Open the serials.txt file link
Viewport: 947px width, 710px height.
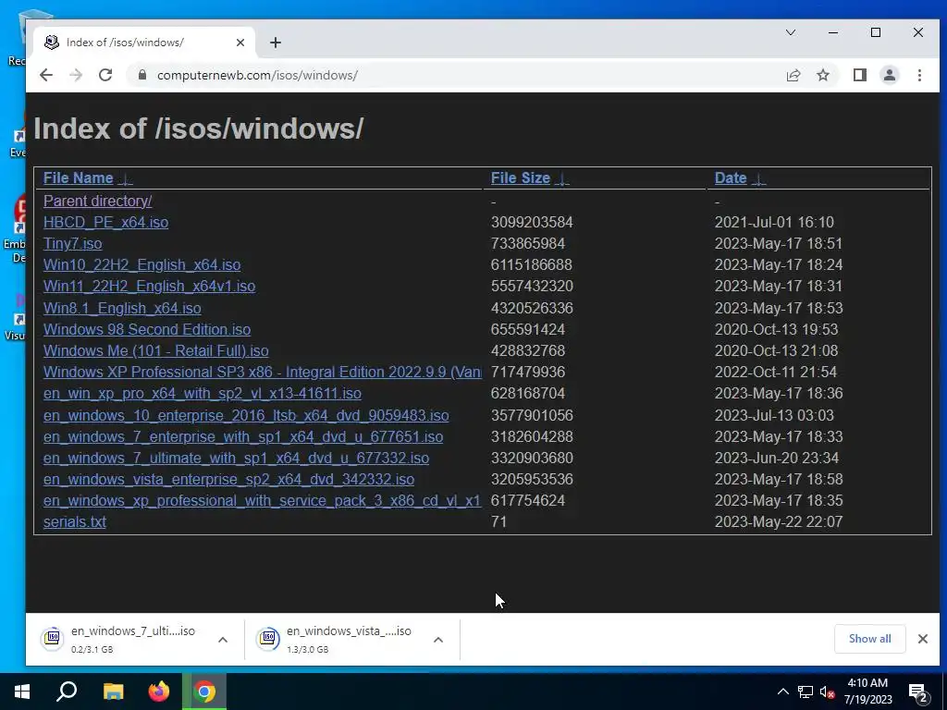pos(74,521)
